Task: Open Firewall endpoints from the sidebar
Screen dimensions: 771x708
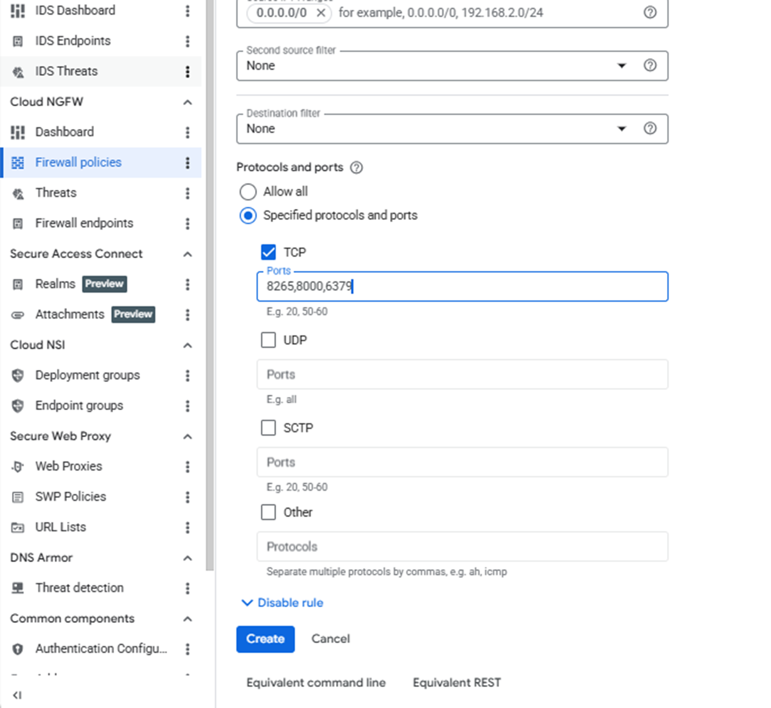Action: [x=84, y=223]
